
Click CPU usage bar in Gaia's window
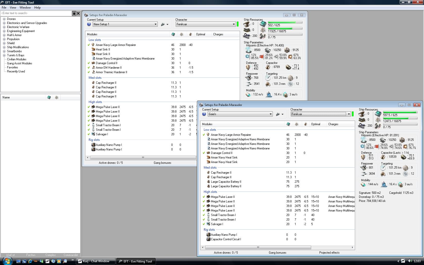[x=400, y=112]
